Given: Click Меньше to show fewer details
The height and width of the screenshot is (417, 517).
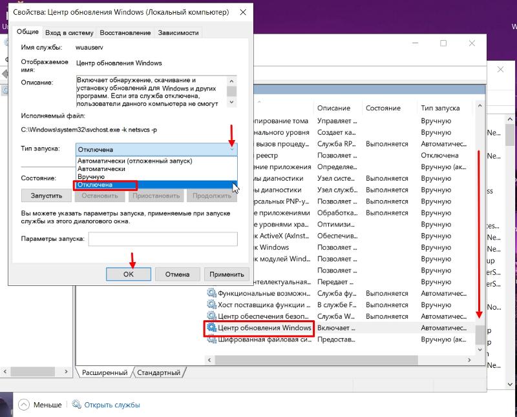Looking at the screenshot, I should click(47, 405).
